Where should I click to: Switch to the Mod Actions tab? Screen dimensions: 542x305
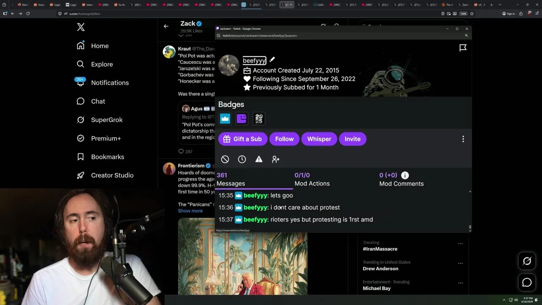312,179
